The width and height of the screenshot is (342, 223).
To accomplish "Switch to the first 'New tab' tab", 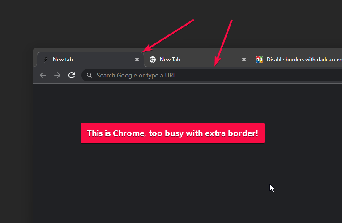I will pos(90,60).
